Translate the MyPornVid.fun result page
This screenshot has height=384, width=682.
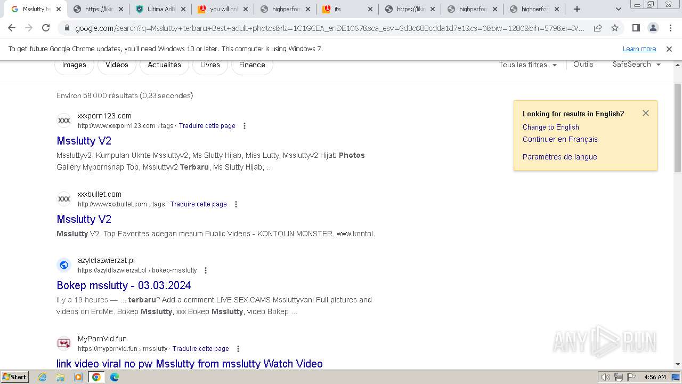tap(201, 349)
